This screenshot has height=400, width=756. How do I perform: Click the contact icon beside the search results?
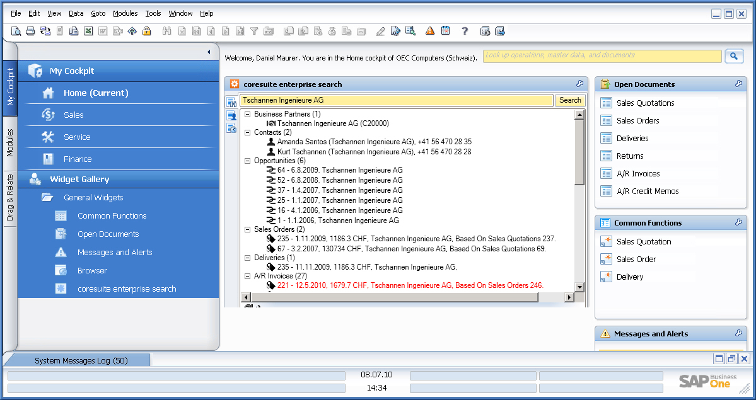coord(231,115)
